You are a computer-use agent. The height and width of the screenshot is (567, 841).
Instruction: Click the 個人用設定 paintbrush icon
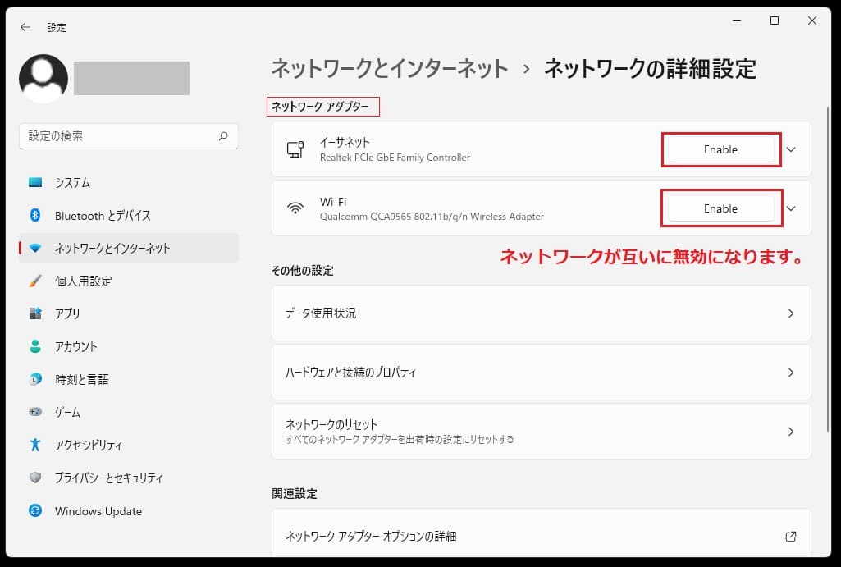click(35, 281)
